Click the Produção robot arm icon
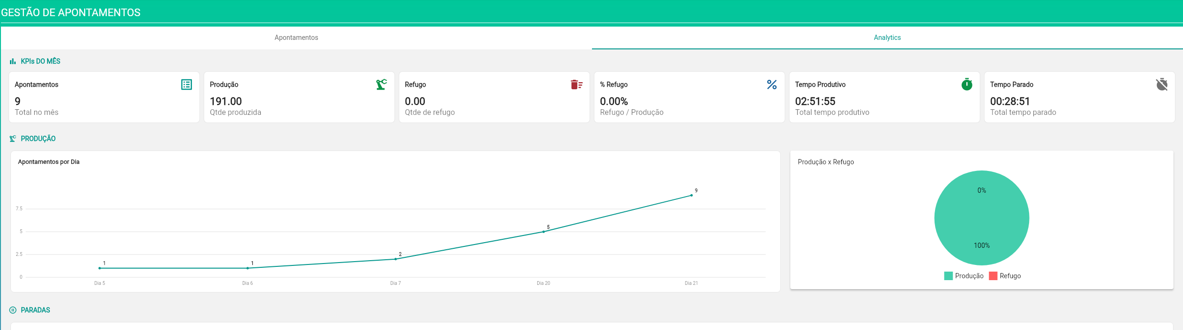 [x=382, y=85]
